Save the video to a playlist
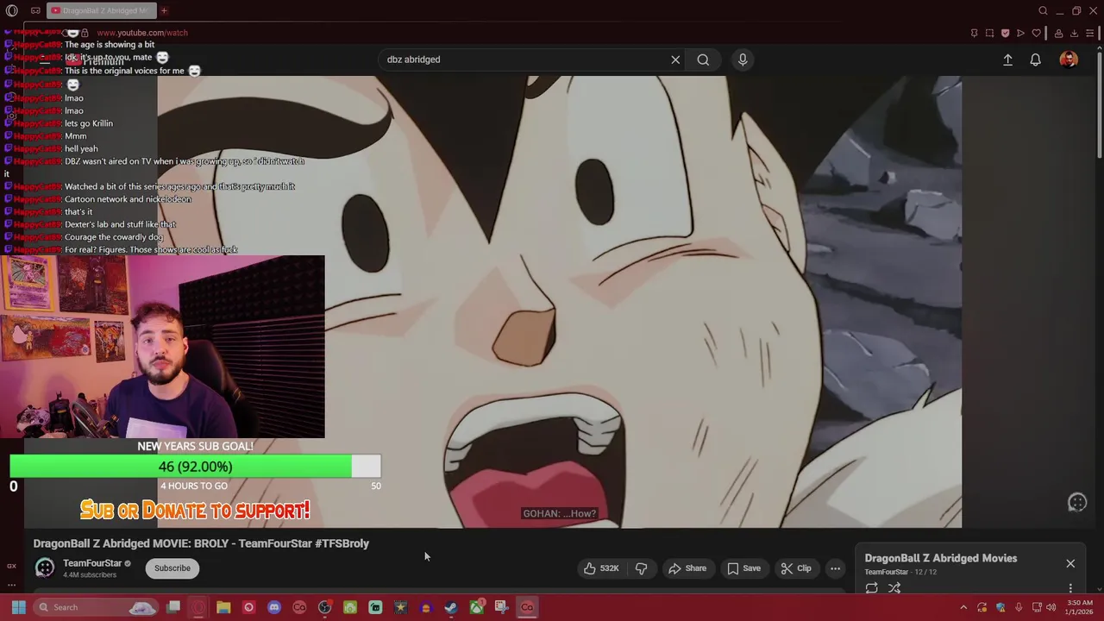 (743, 568)
